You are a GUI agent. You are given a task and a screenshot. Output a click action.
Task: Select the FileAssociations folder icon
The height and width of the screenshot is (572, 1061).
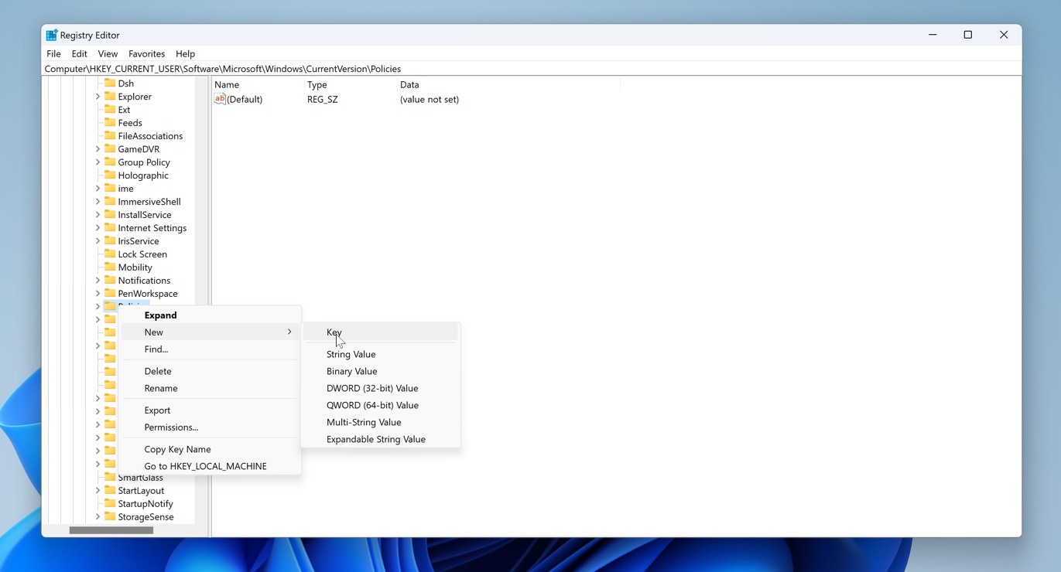110,135
